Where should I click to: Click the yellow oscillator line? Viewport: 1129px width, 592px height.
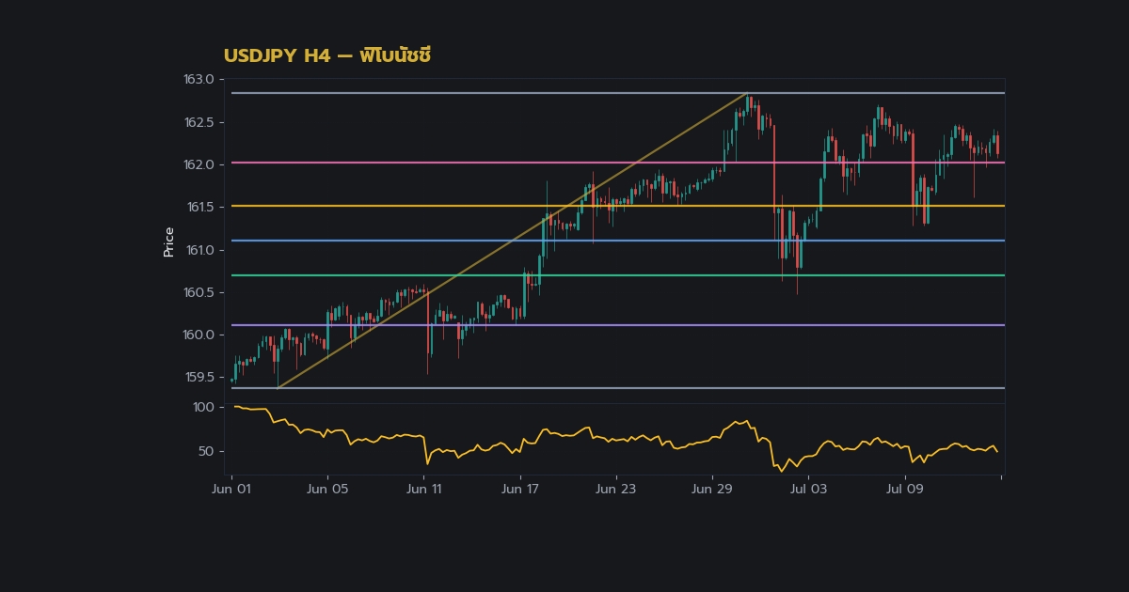[618, 439]
